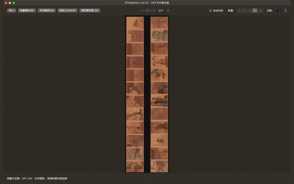Set 数量 count to 3
Viewport: 294px width, 184px height.
[x=244, y=11]
